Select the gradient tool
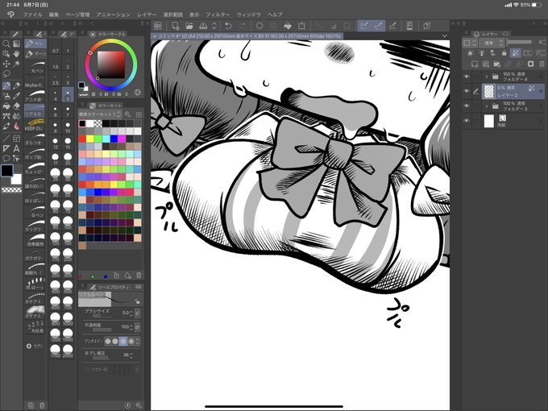This screenshot has width=548, height=411. click(16, 44)
